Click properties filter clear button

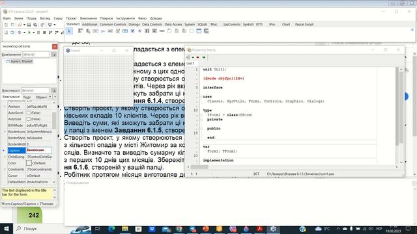point(54,90)
